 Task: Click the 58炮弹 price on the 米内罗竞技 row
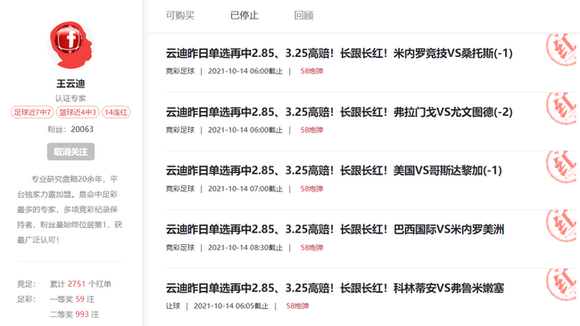[311, 71]
